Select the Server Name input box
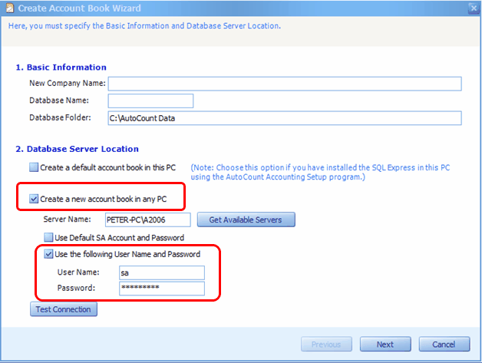Screen dimensions: 482x363 pyautogui.click(x=148, y=220)
